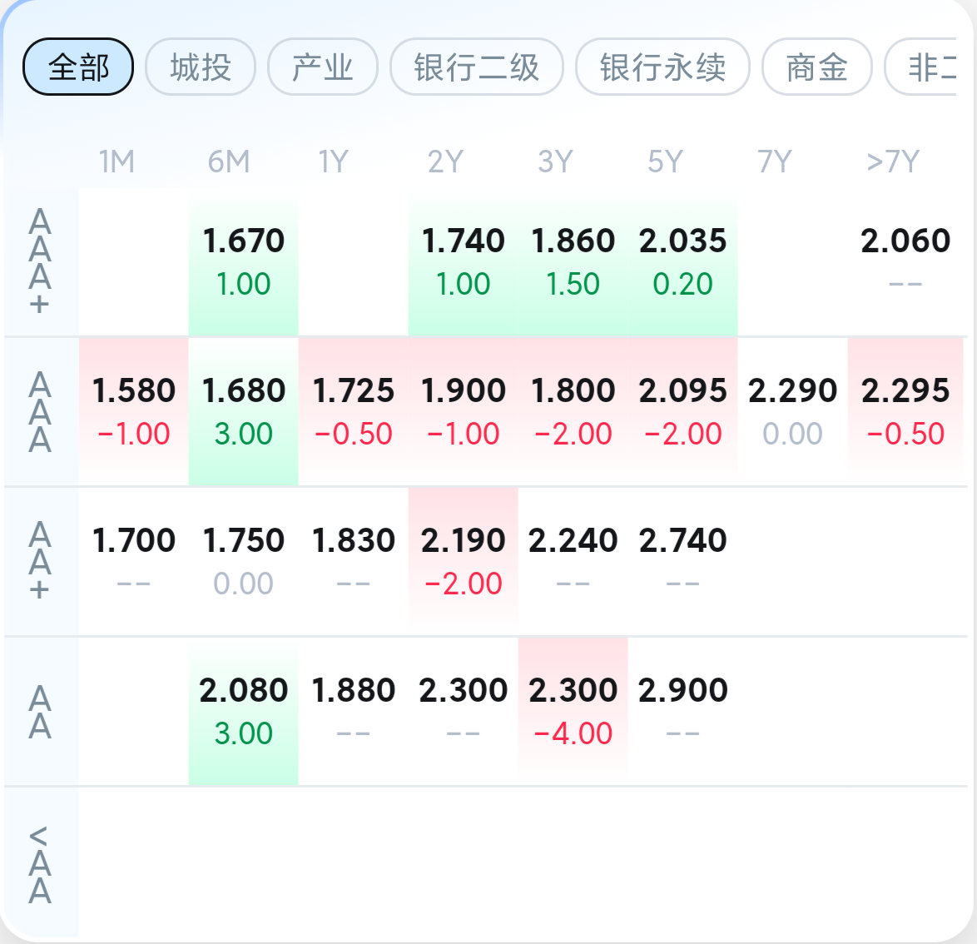Select AA 5Y yield 2.900

click(683, 712)
